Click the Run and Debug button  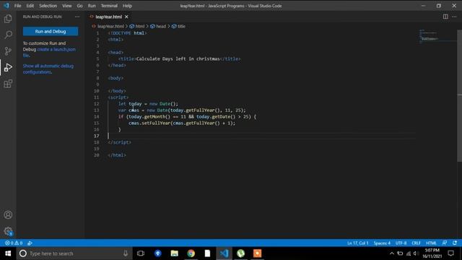tap(51, 31)
